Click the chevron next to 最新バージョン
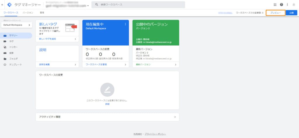The image size is (299, 138). [175, 64]
